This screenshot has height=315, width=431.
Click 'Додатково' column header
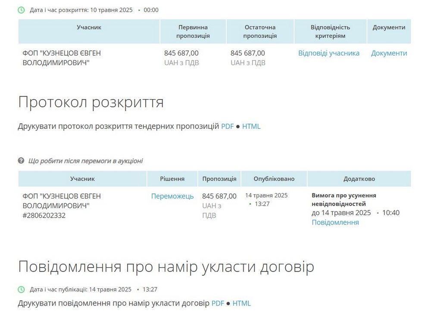[x=359, y=179]
